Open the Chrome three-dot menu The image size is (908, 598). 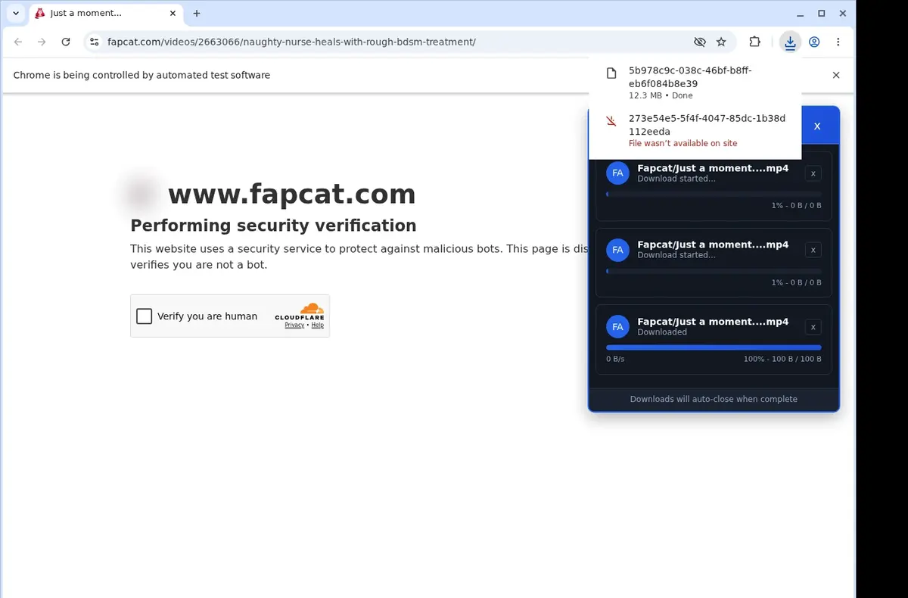[x=838, y=42]
